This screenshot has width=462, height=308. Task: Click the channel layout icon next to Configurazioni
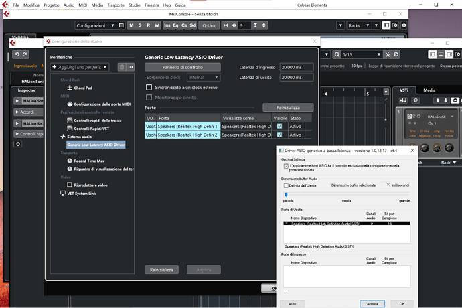pyautogui.click(x=121, y=25)
